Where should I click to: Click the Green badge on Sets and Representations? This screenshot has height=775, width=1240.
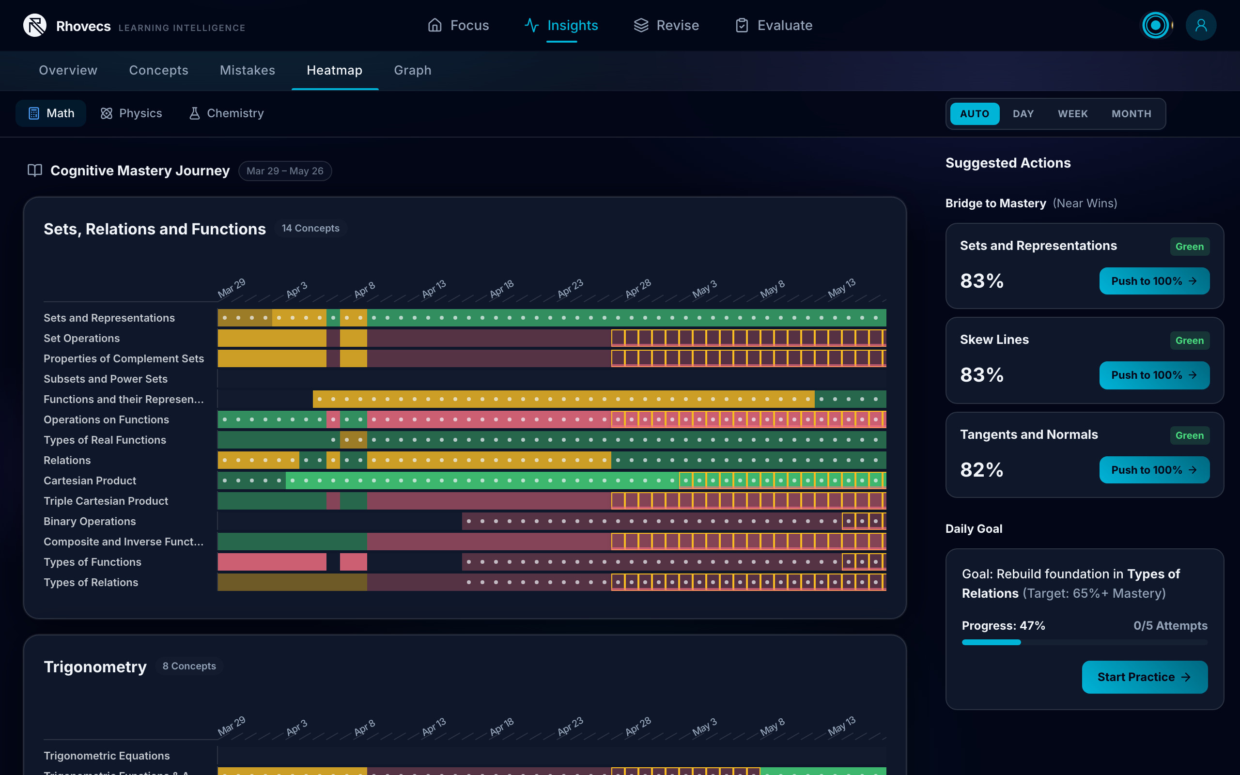pos(1189,247)
